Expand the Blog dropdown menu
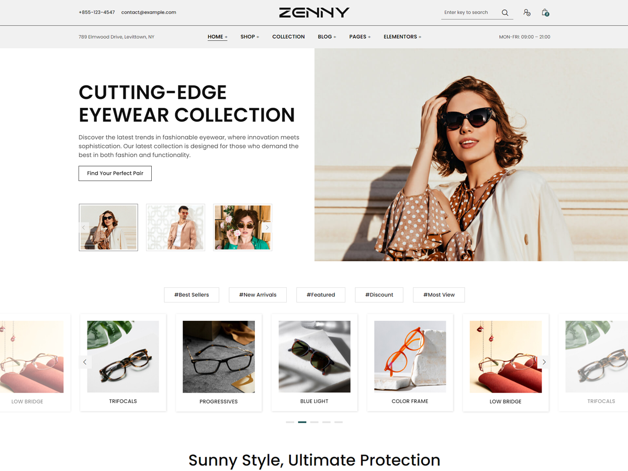Screen dimensions: 628x471 (327, 37)
